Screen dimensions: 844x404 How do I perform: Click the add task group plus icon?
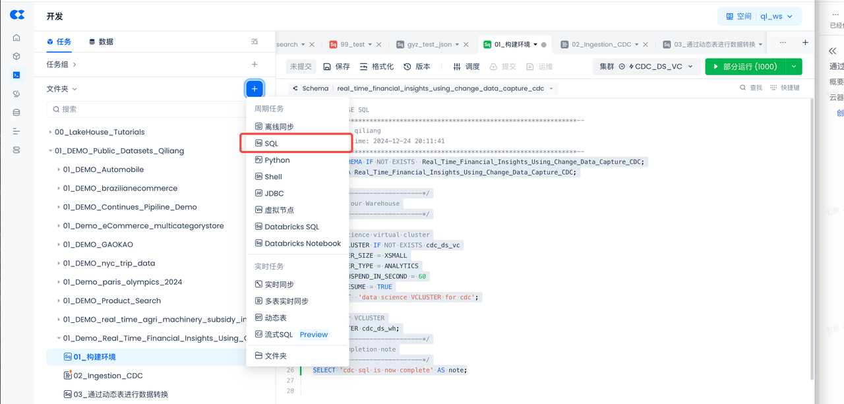tap(255, 65)
